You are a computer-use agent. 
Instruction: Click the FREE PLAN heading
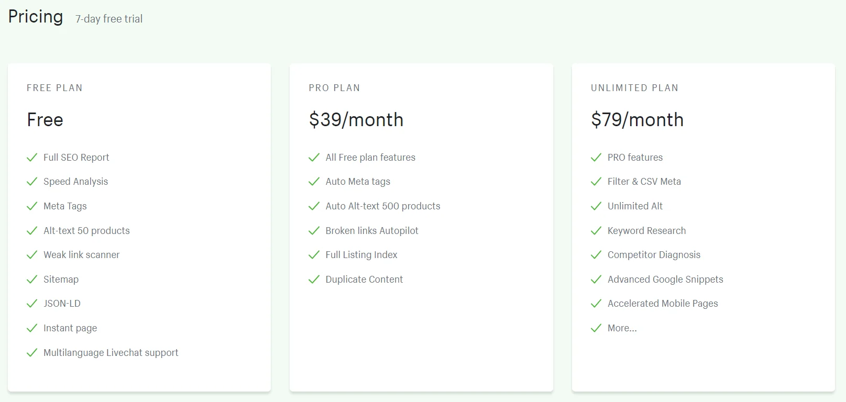tap(54, 88)
